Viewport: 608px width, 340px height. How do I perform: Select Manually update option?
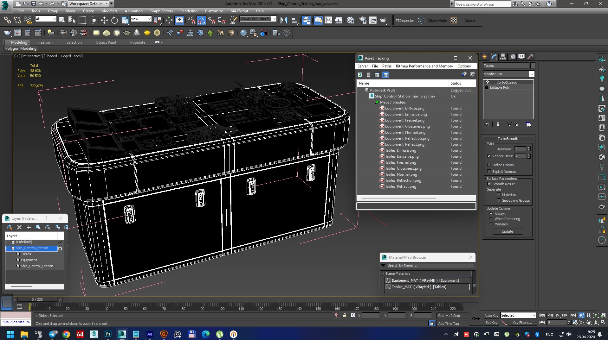coord(491,224)
